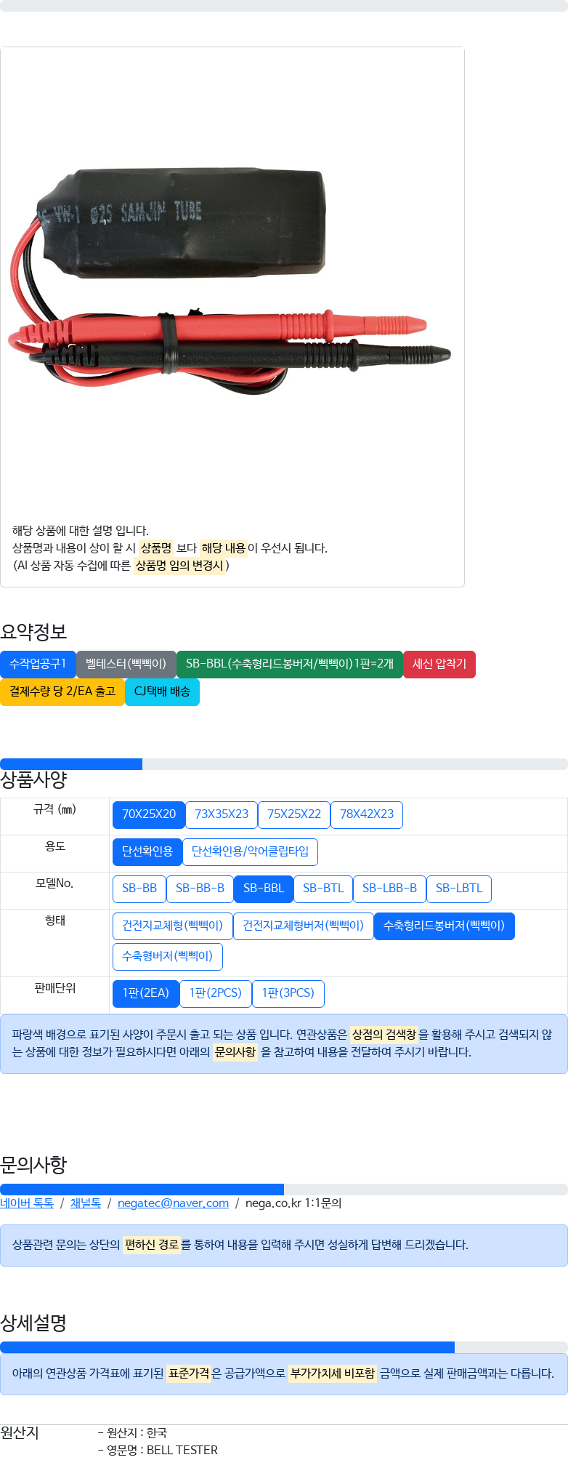Image resolution: width=568 pixels, height=1460 pixels.
Task: Click the highlighted 해당 내용 text
Action: [x=224, y=548]
